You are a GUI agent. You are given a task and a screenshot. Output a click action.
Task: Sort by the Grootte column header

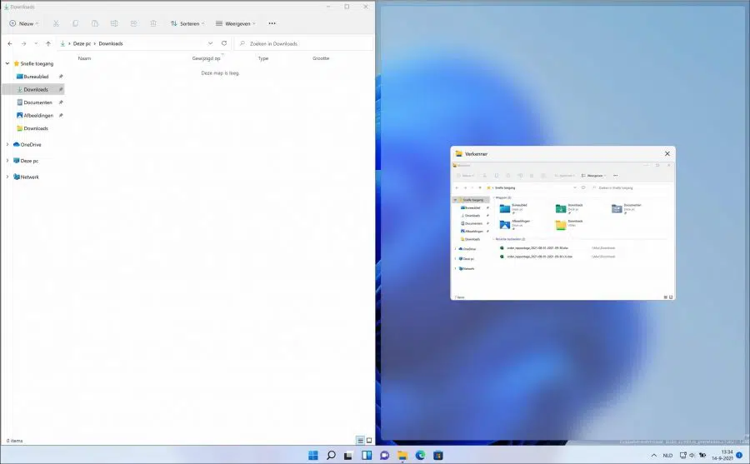coord(321,58)
